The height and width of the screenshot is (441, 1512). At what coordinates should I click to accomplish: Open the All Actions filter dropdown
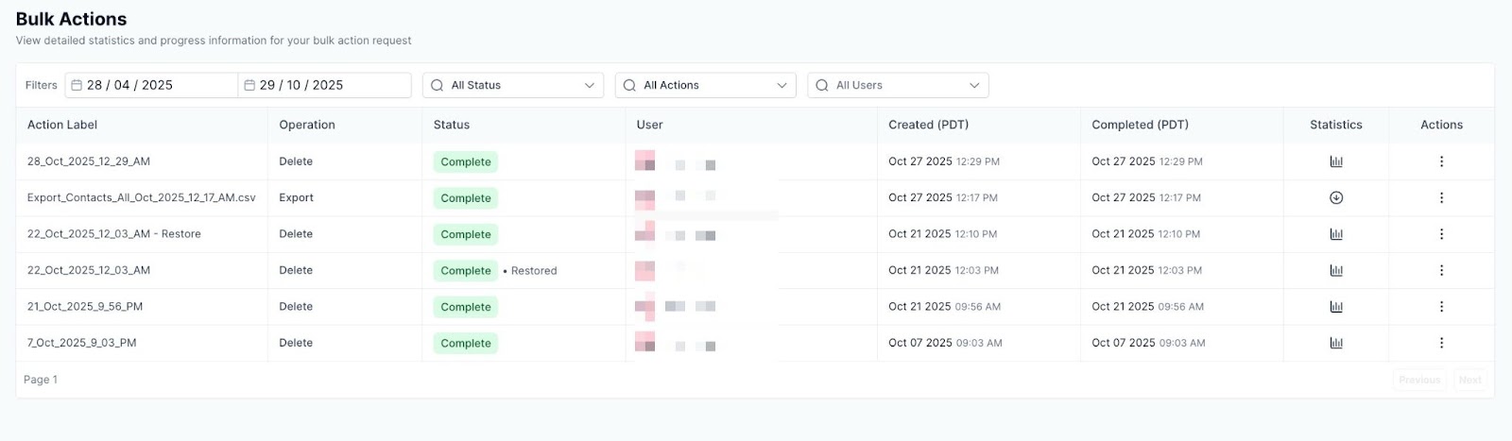point(705,85)
